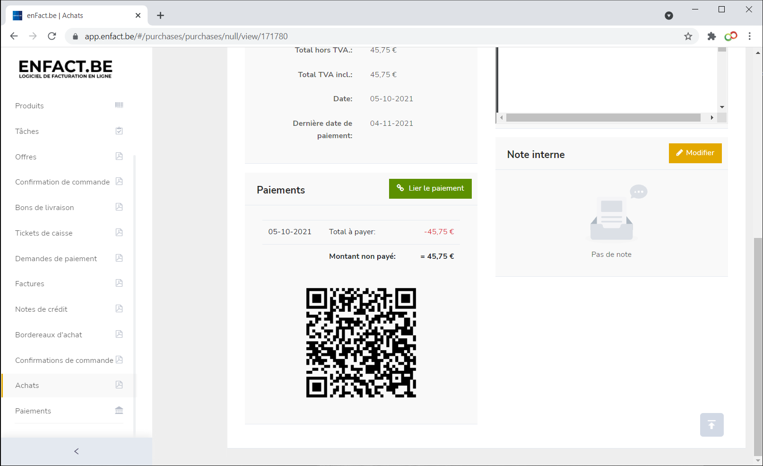
Task: Click the document icon beside Bons de livraison
Action: [x=119, y=207]
